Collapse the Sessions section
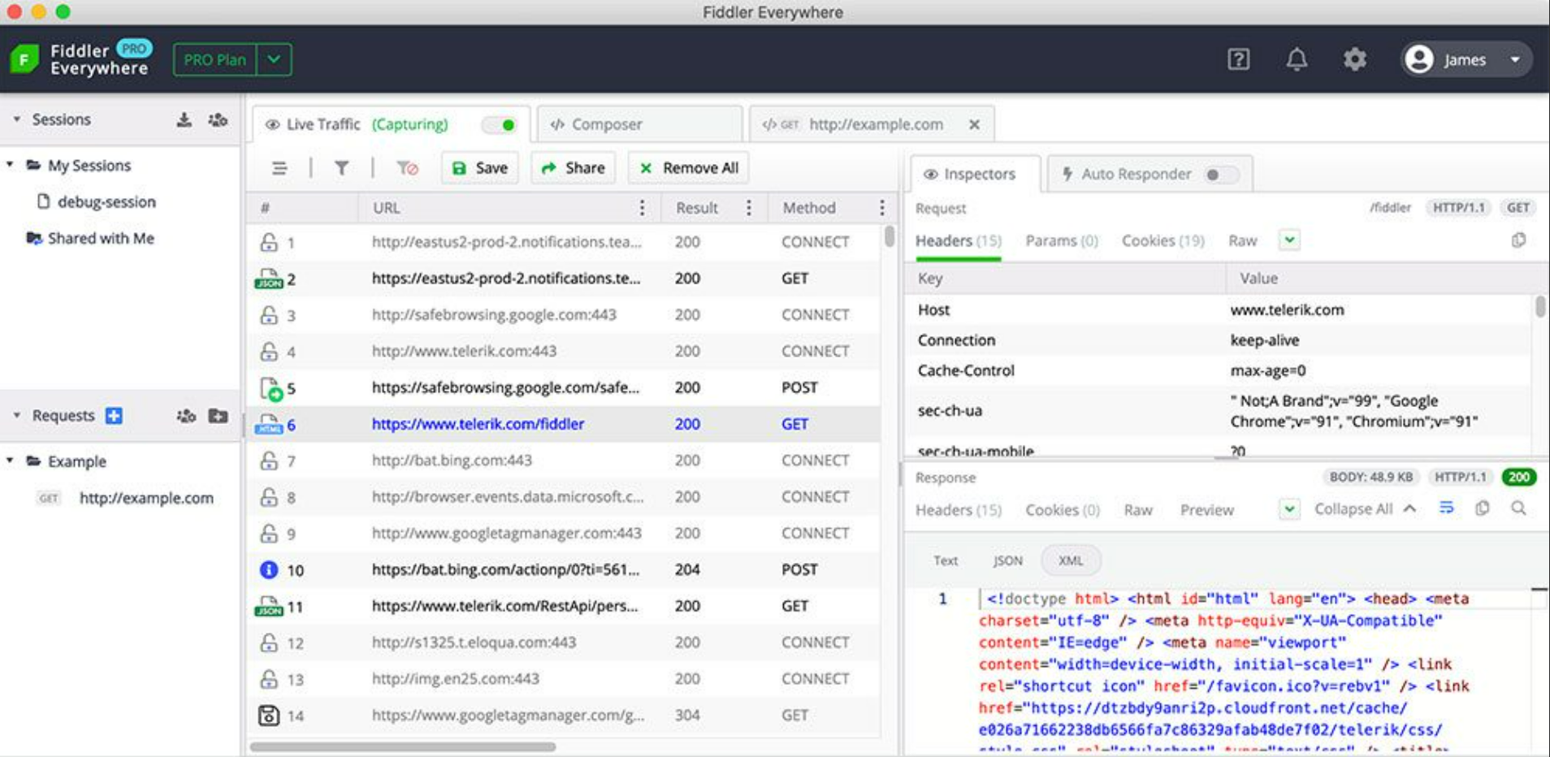 16,119
